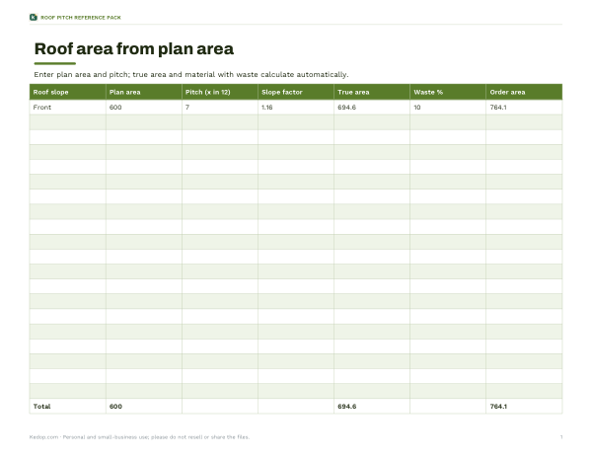This screenshot has width=592, height=458.
Task: Click the page number 1 in footer
Action: click(561, 437)
